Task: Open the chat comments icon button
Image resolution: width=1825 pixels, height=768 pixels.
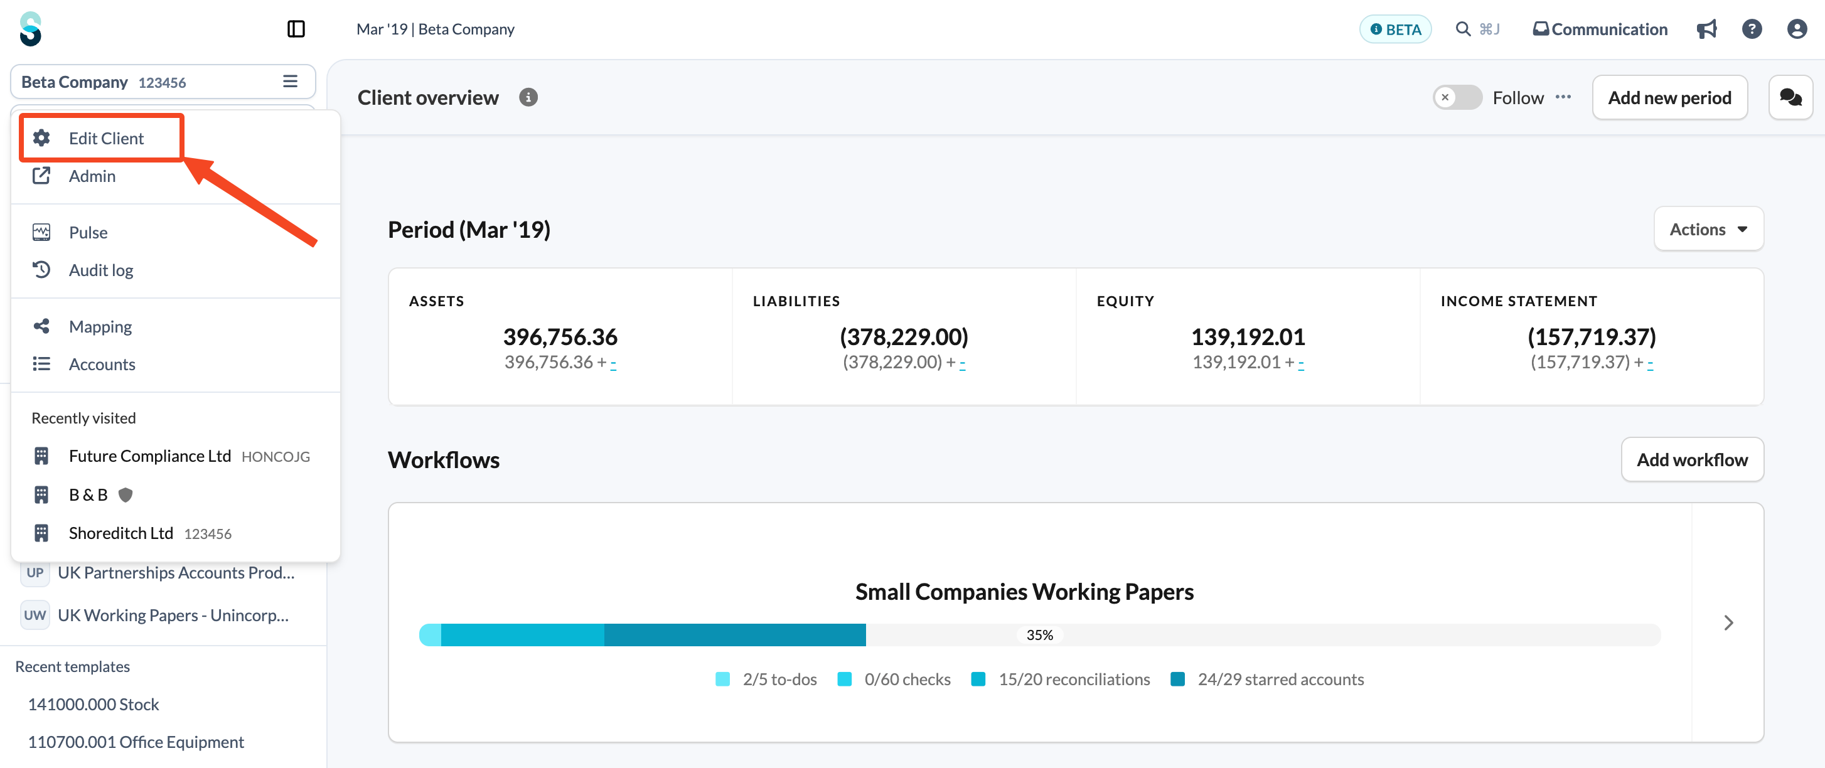Action: pyautogui.click(x=1790, y=97)
